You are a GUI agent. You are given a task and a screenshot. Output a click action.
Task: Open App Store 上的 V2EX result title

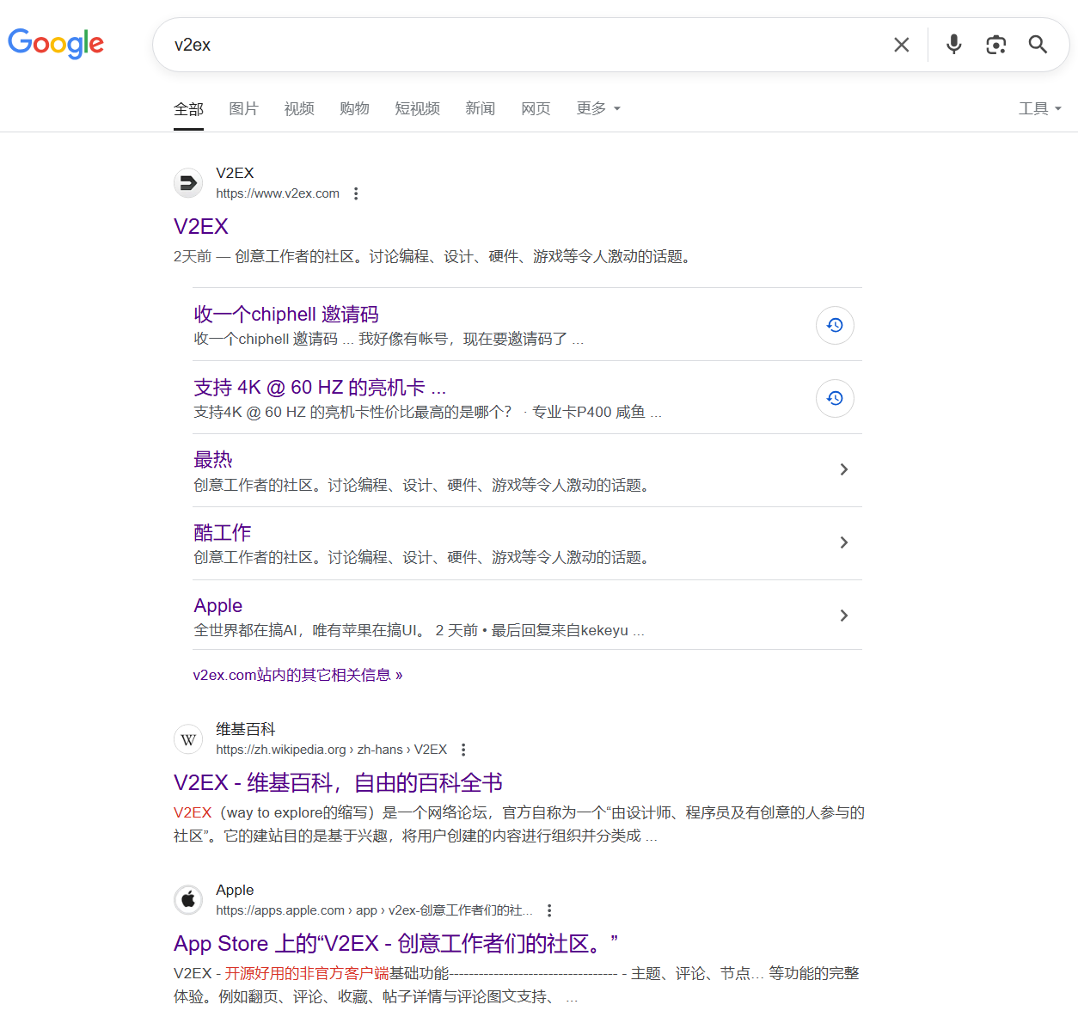click(396, 943)
